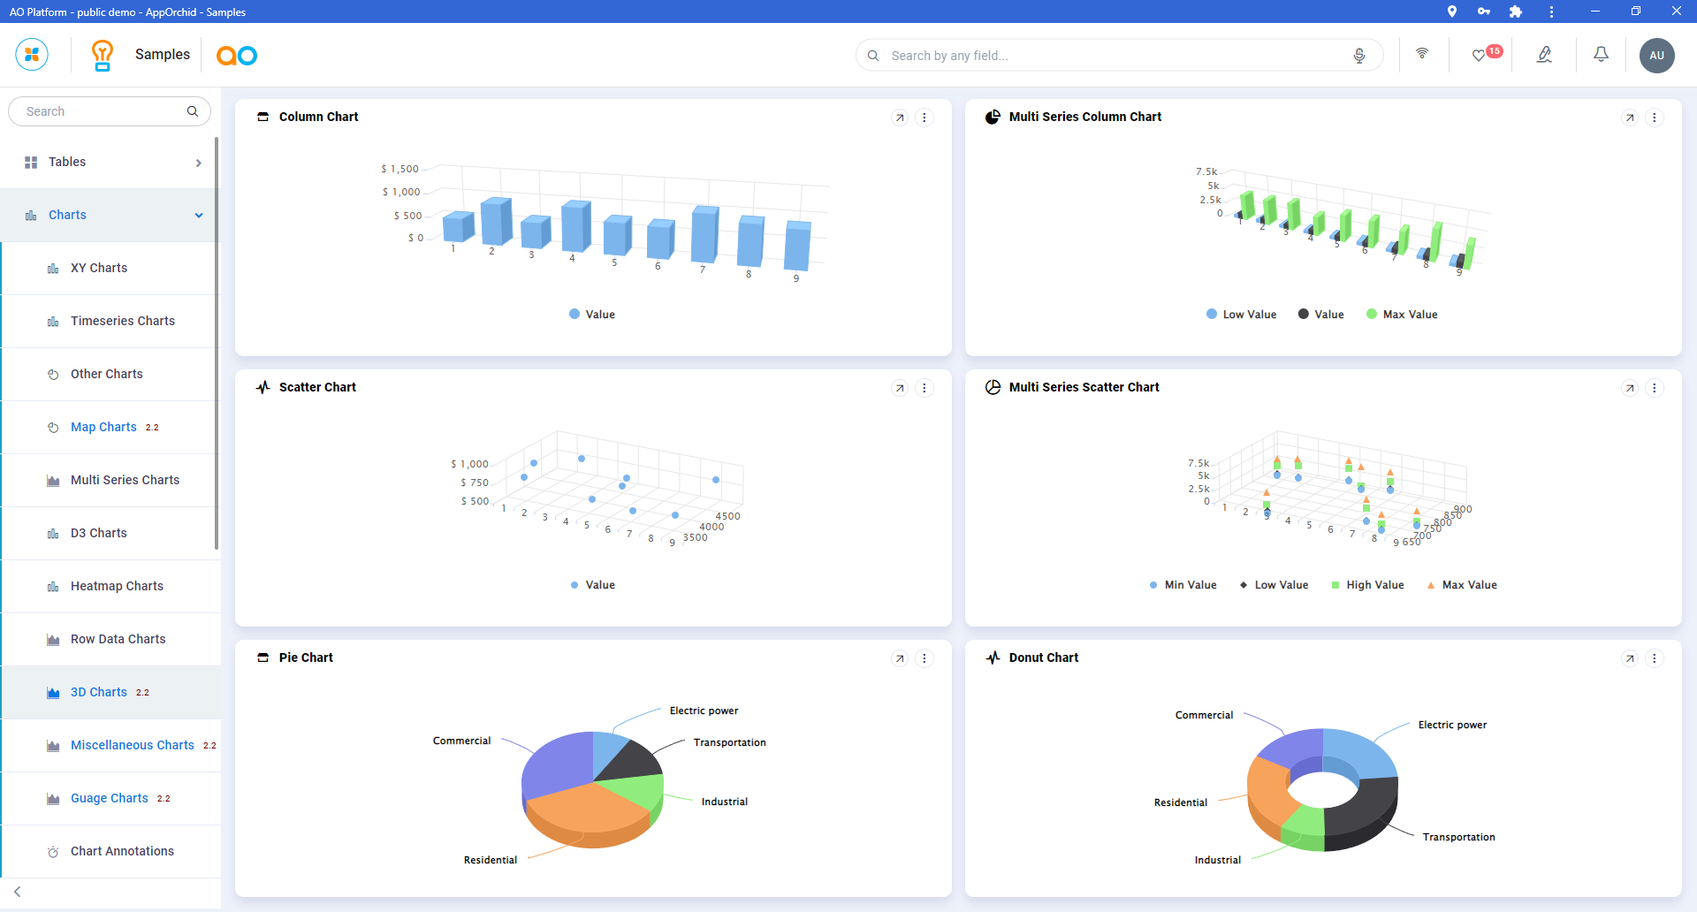Click the pen annotate icon in header
1697x912 pixels.
1544,55
